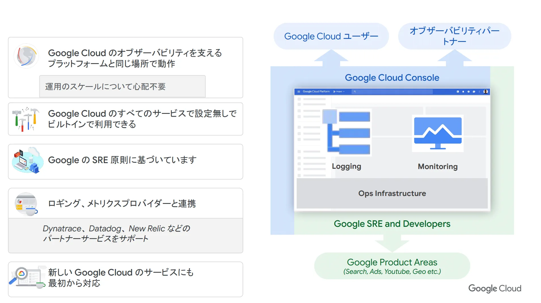The image size is (541, 303).
Task: Click the Logging label
Action: (x=346, y=167)
